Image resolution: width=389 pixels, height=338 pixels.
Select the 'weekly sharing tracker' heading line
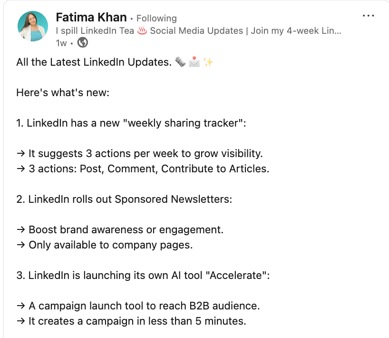click(131, 123)
